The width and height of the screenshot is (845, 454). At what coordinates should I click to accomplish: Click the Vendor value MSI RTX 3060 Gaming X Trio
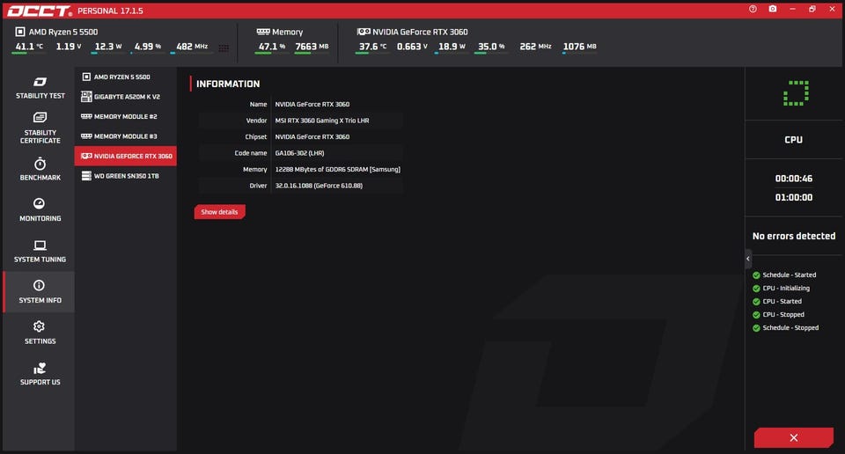[x=322, y=121]
